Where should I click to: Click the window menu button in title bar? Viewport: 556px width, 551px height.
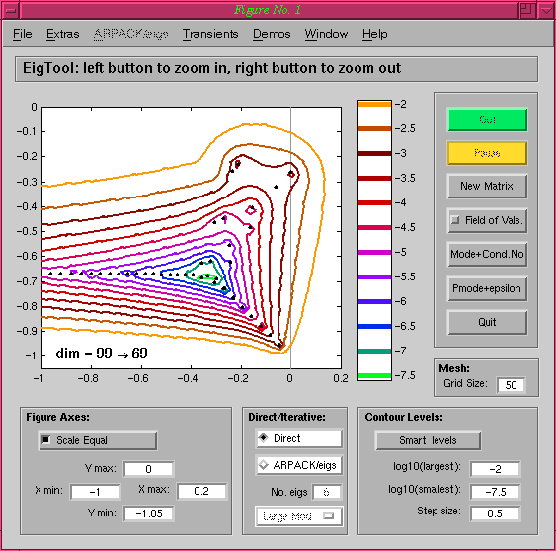pos(11,10)
